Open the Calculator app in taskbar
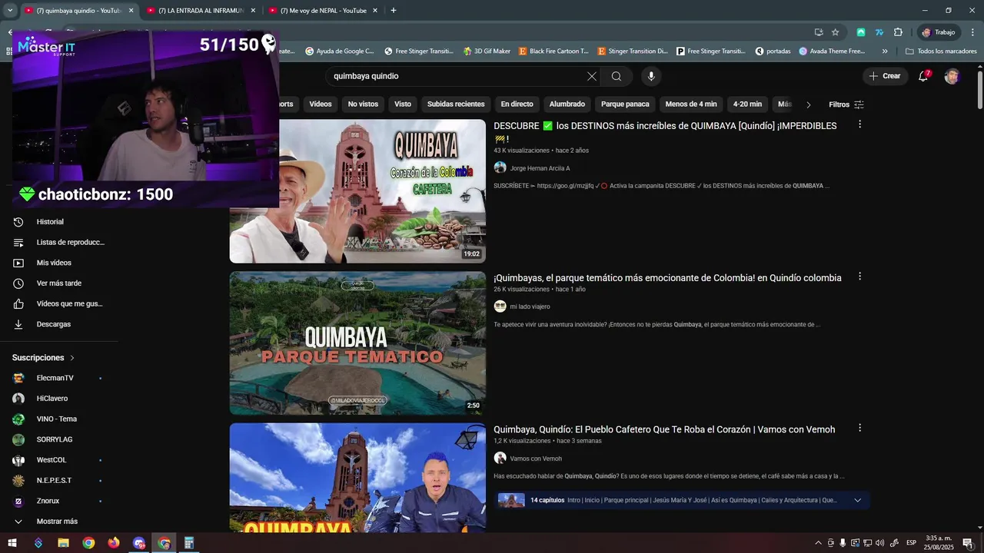 [x=189, y=543]
